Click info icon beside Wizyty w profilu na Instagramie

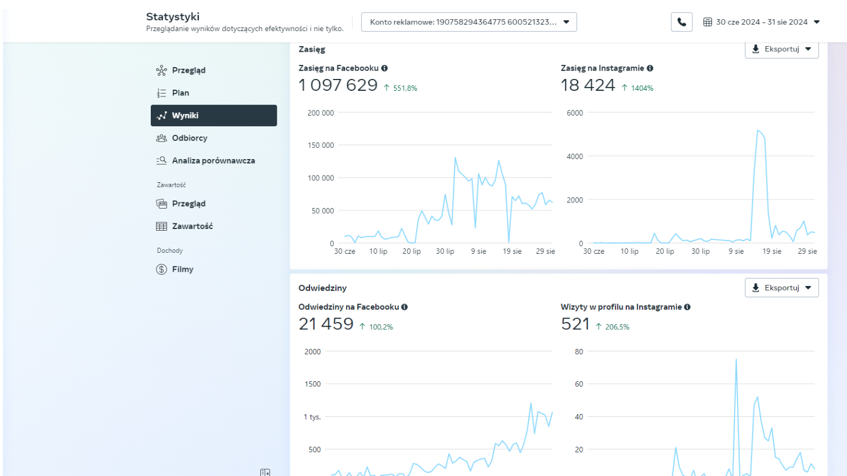687,307
